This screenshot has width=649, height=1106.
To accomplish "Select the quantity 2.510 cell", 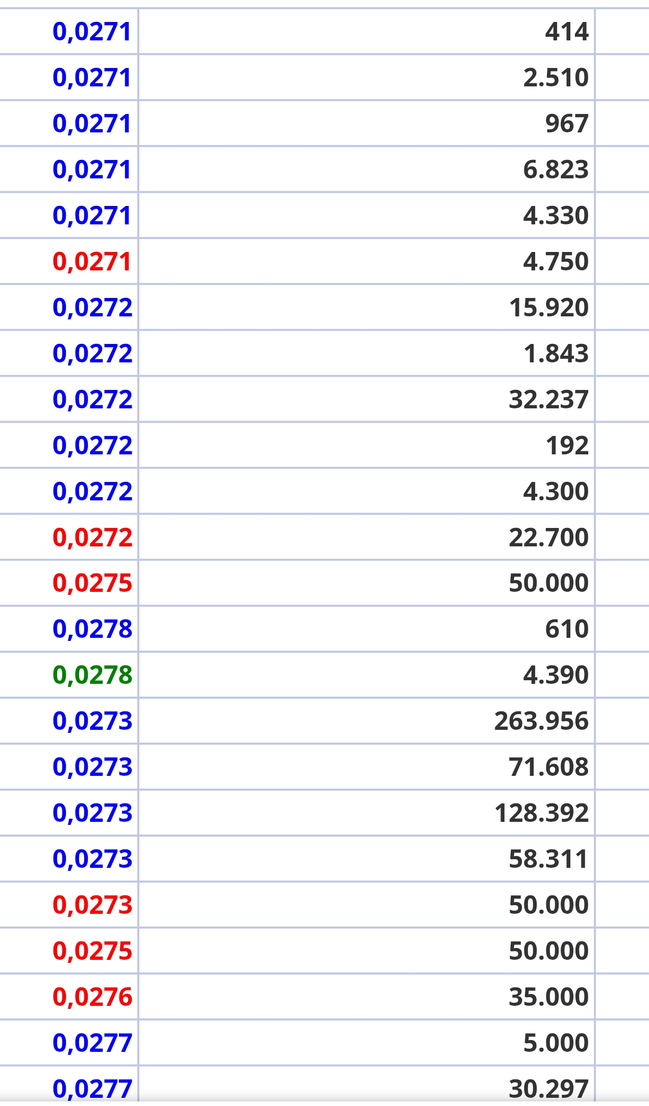I will pyautogui.click(x=367, y=77).
